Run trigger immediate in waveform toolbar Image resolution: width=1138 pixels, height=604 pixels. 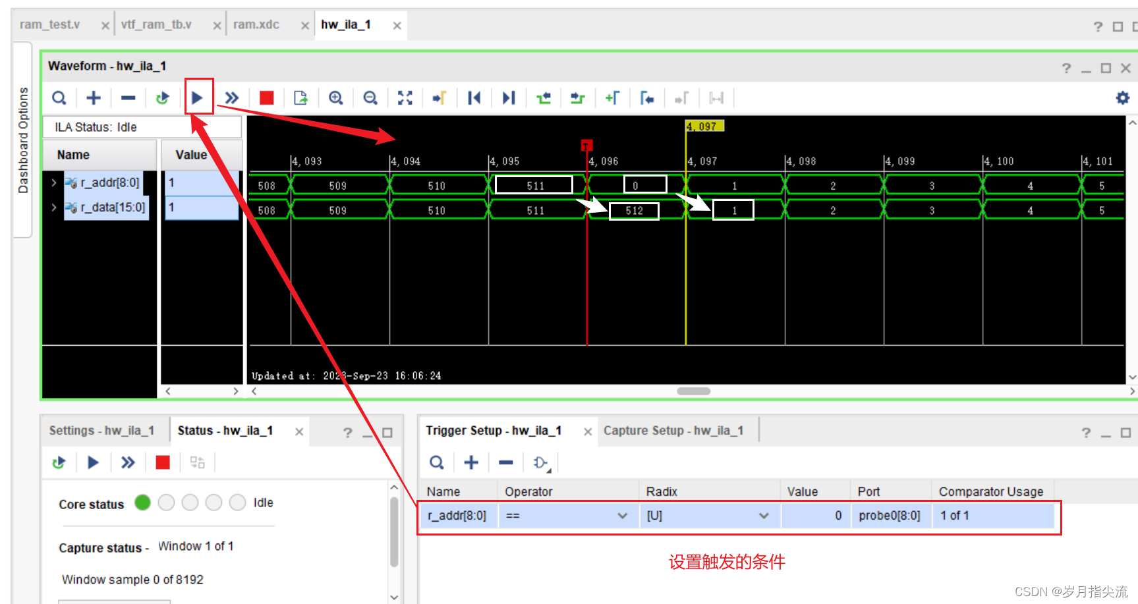[231, 98]
